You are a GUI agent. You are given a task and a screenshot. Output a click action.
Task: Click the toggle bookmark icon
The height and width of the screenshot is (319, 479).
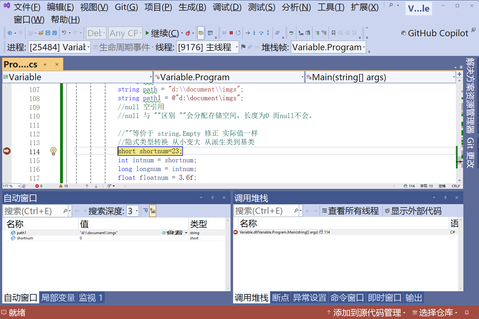(x=334, y=33)
